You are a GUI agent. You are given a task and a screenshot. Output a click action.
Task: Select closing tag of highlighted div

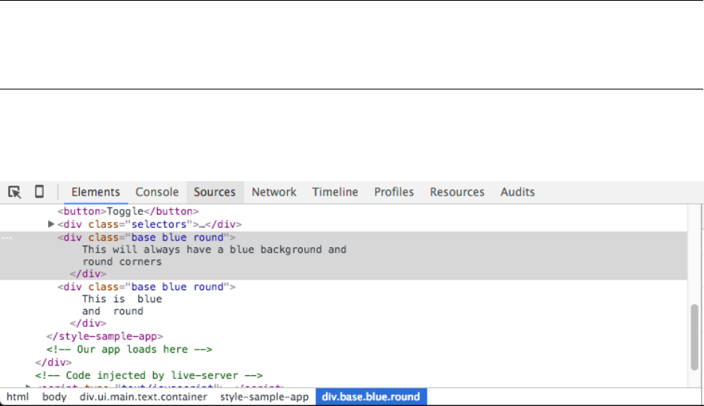click(88, 274)
